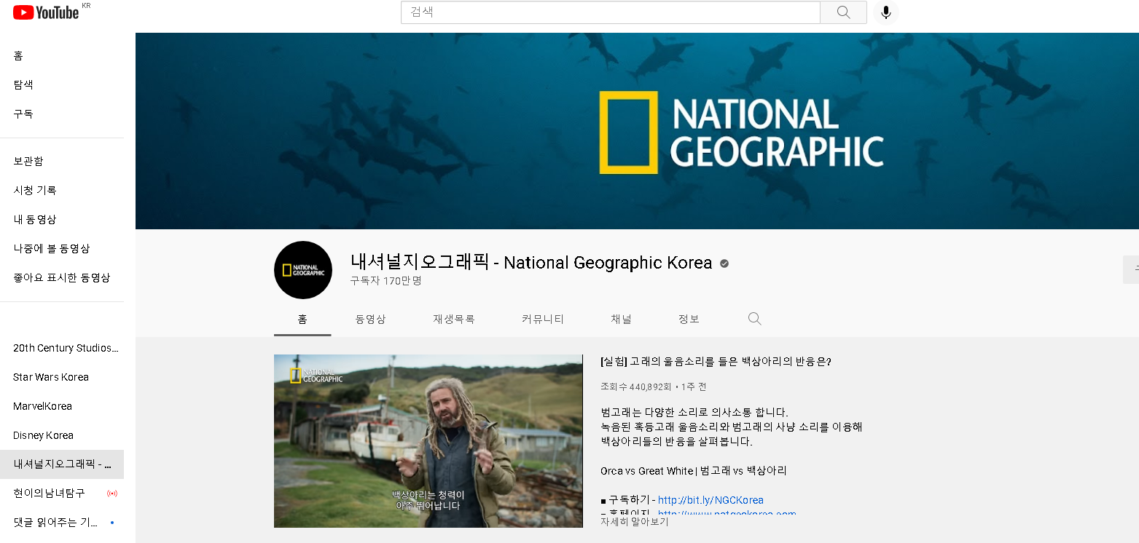Search within channel using magnifier icon
The height and width of the screenshot is (543, 1139).
click(x=755, y=319)
